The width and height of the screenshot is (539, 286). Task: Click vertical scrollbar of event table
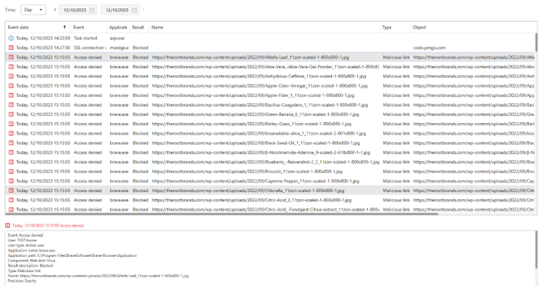click(536, 42)
